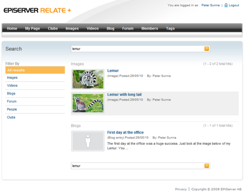Filter search results by Blogs
Screen dimensions: 245x193
pos(11,93)
